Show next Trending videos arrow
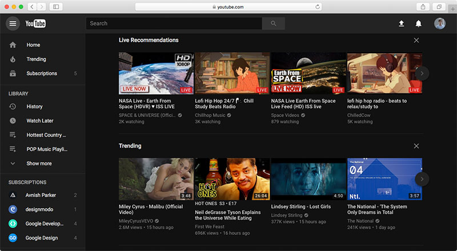Image resolution: width=457 pixels, height=251 pixels. pos(422,179)
